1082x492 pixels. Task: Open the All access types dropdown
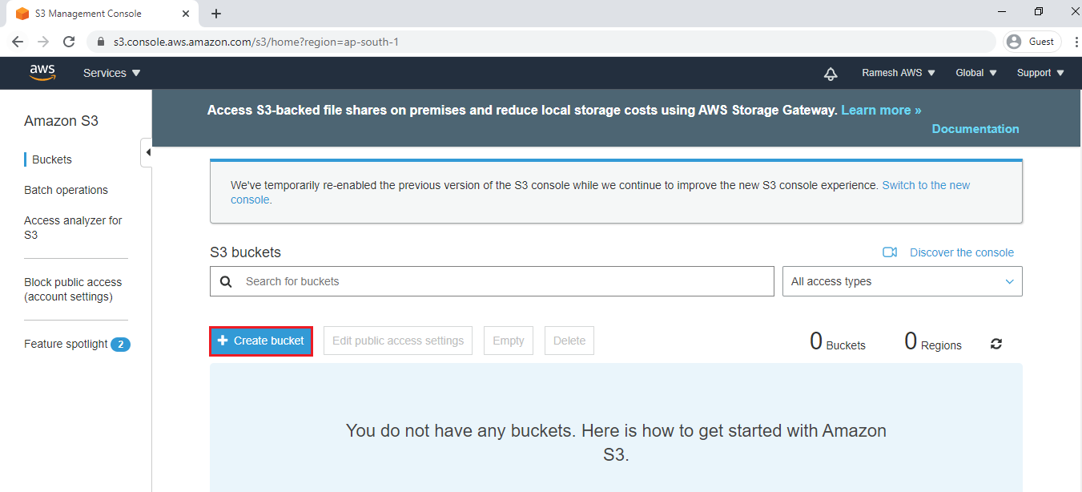coord(903,281)
